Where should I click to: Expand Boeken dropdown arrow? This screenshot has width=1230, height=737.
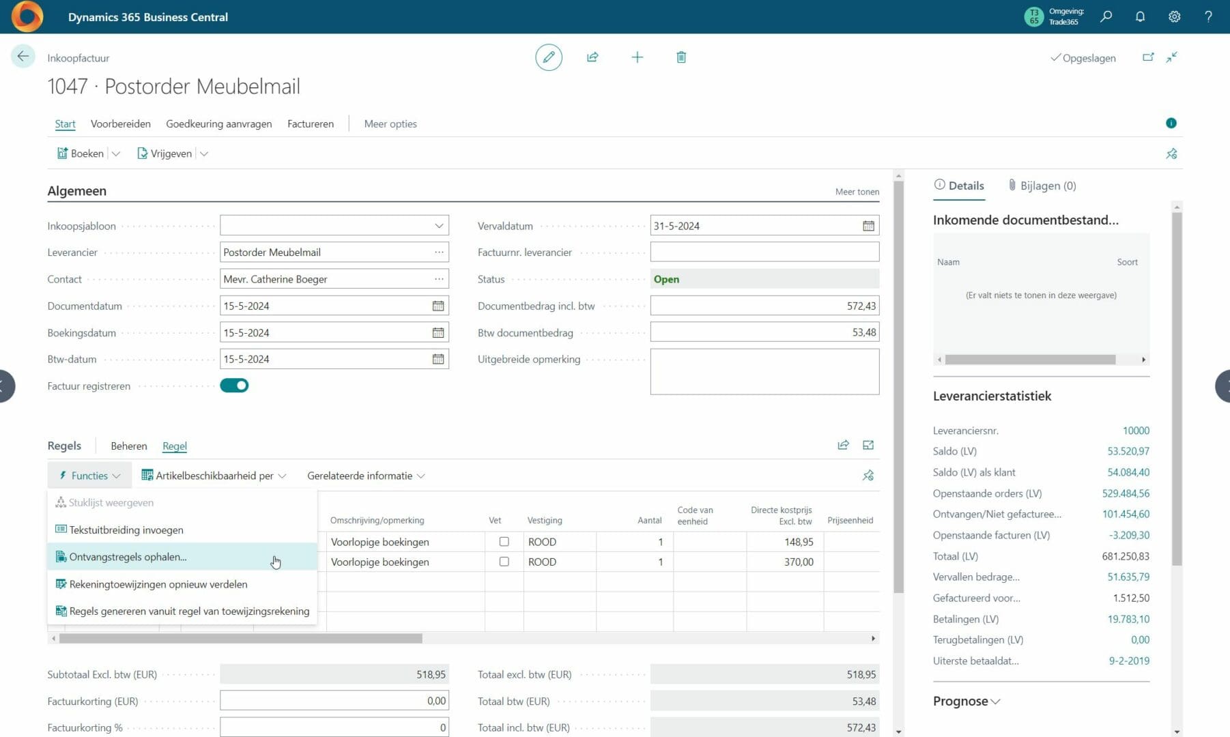(116, 154)
